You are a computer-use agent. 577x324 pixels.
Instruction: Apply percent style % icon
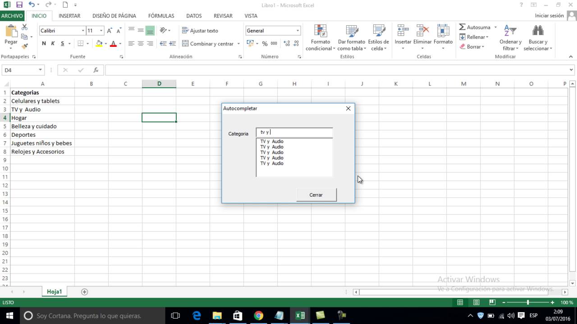[x=265, y=44]
